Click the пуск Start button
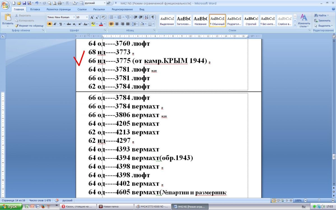Viewport: 336px width, 210px height. point(11,207)
